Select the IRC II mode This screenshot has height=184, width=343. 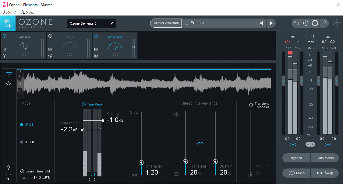click(x=27, y=142)
